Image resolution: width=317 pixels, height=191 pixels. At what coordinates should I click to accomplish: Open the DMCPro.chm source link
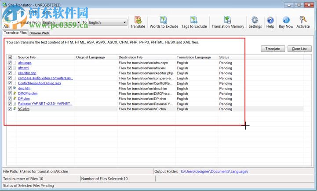tap(28, 93)
